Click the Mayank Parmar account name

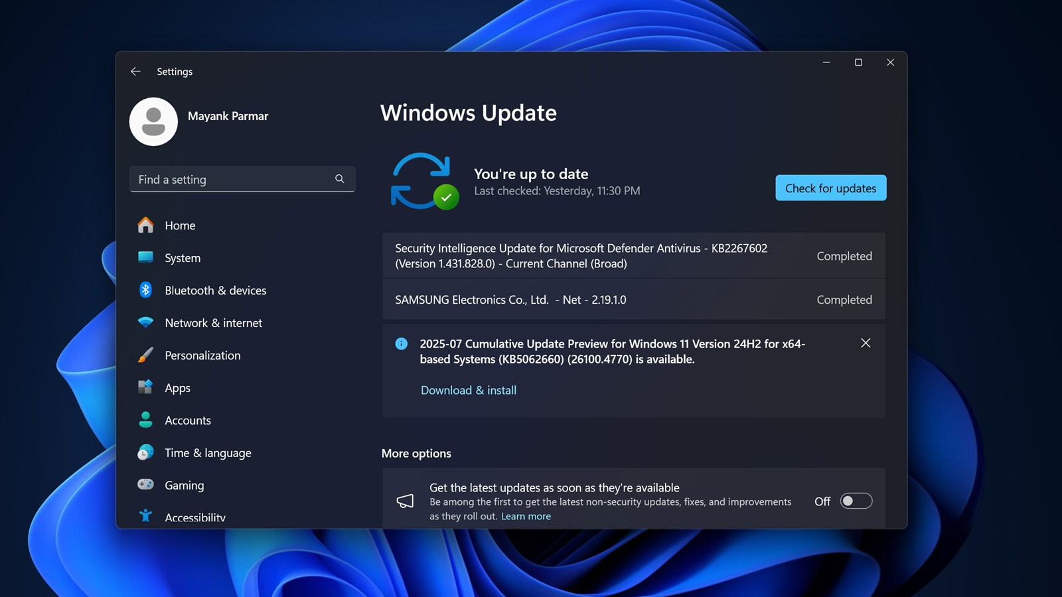coord(228,116)
